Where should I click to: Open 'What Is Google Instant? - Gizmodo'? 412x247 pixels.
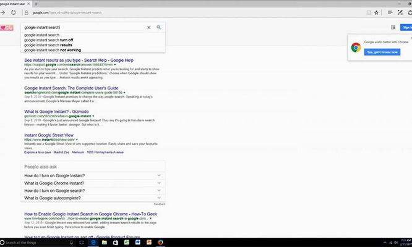click(x=56, y=111)
